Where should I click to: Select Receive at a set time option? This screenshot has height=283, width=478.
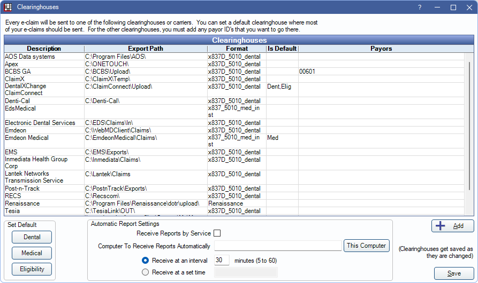coord(146,272)
